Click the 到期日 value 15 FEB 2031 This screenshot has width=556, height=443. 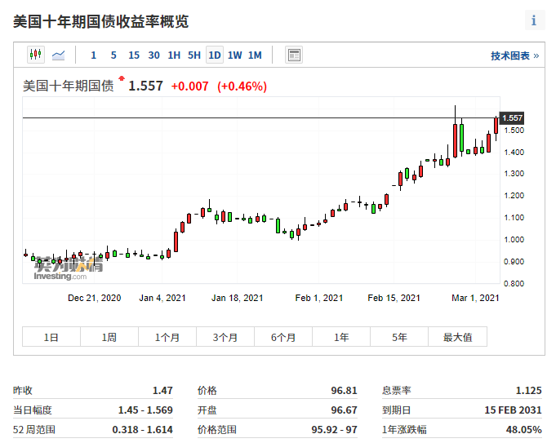(x=513, y=410)
